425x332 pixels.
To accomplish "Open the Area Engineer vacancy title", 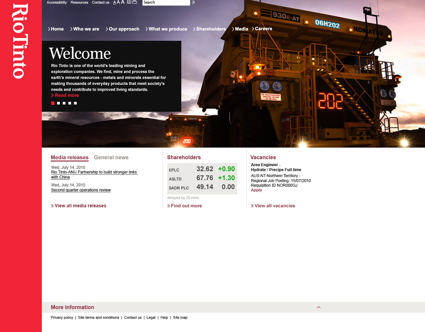I will coord(276,167).
